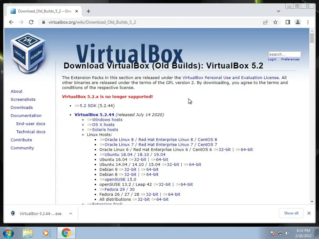Download Fedora 26 / 27 / 28 32-bit

click(152, 194)
